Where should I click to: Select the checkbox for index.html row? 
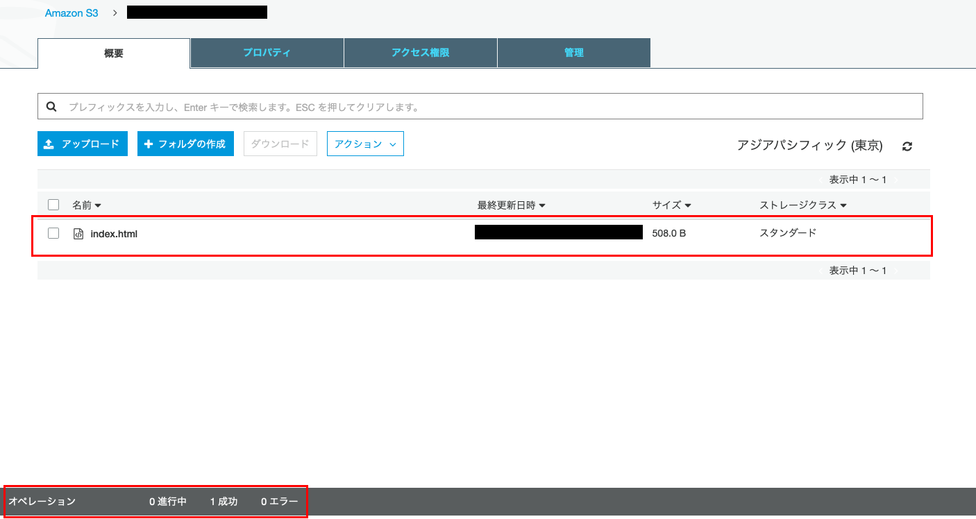tap(53, 233)
